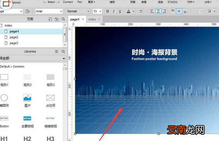Pick the 矩形3 rectangle widget

[x=50, y=80]
